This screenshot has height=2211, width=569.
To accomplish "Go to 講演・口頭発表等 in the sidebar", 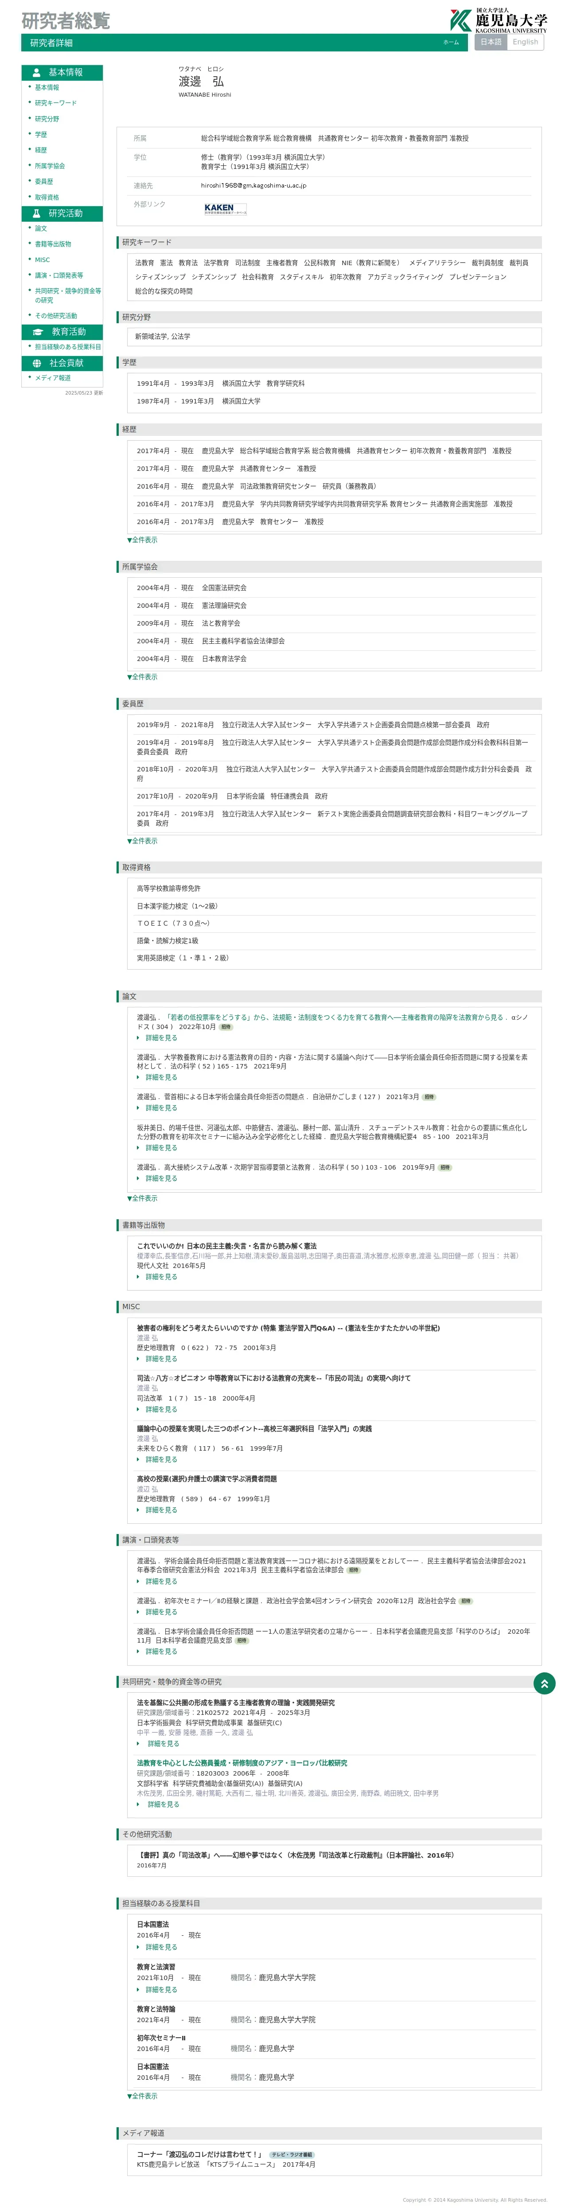I will 59,275.
